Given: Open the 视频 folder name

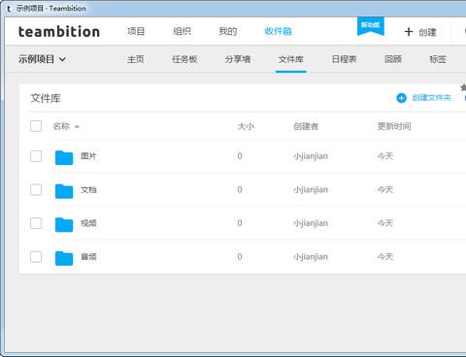Looking at the screenshot, I should click(88, 223).
